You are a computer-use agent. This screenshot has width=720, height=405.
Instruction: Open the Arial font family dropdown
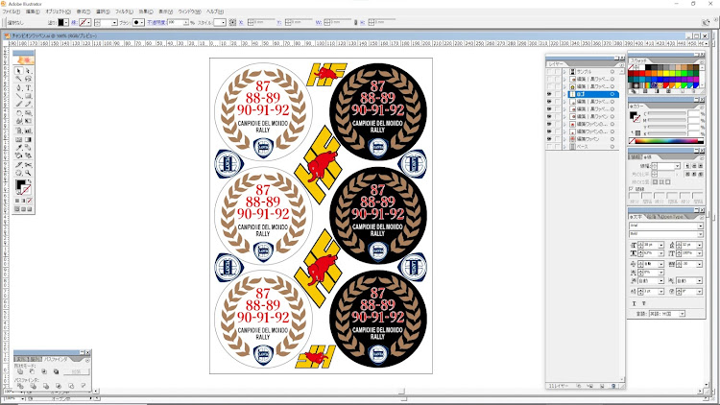click(700, 226)
